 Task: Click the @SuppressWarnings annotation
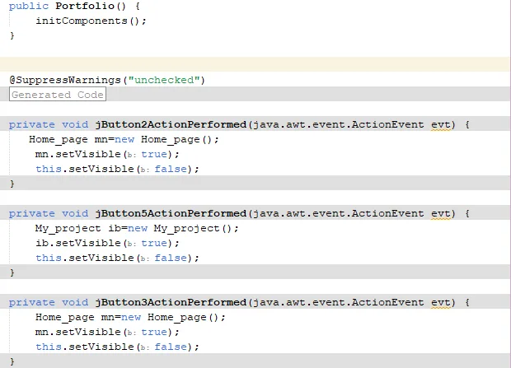[107, 80]
